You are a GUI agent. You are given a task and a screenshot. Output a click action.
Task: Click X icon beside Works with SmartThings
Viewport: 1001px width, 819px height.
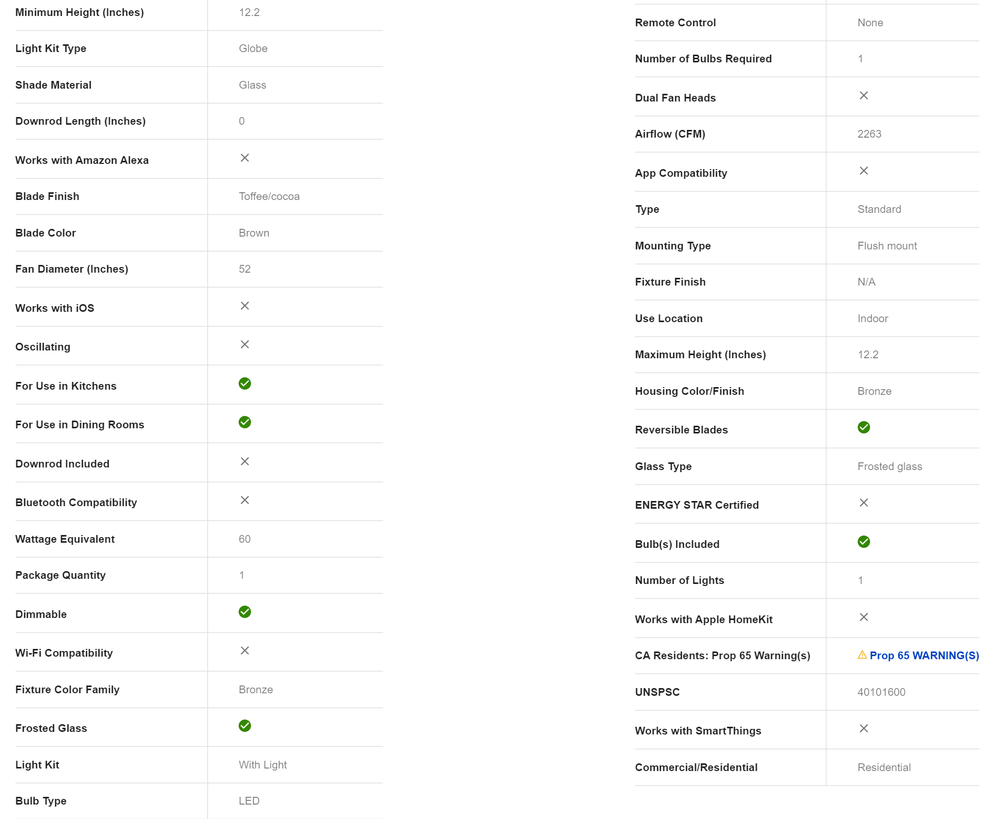pos(864,728)
